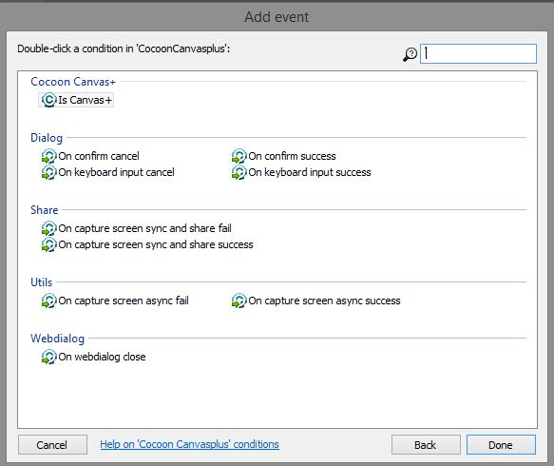This screenshot has height=466, width=554.
Task: Select 'On confirm success' label
Action: [292, 156]
